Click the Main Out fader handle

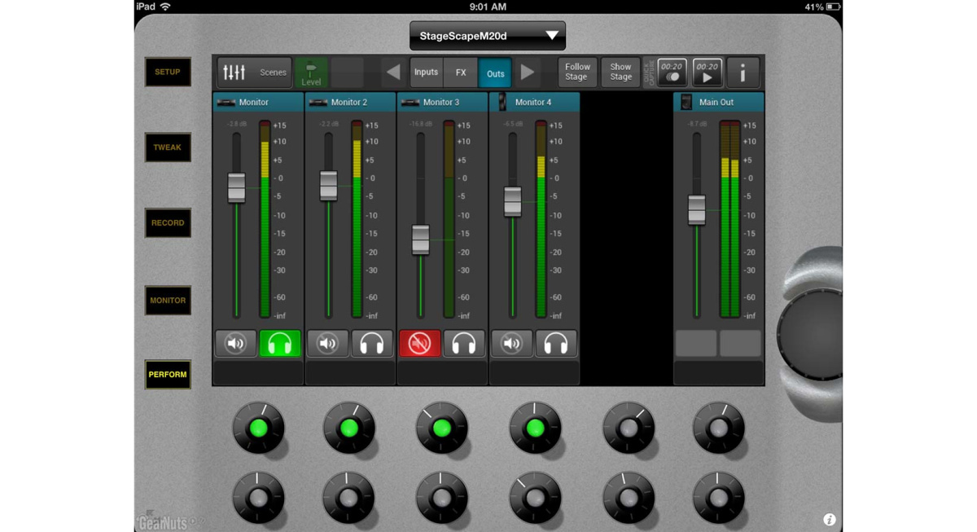tap(697, 209)
